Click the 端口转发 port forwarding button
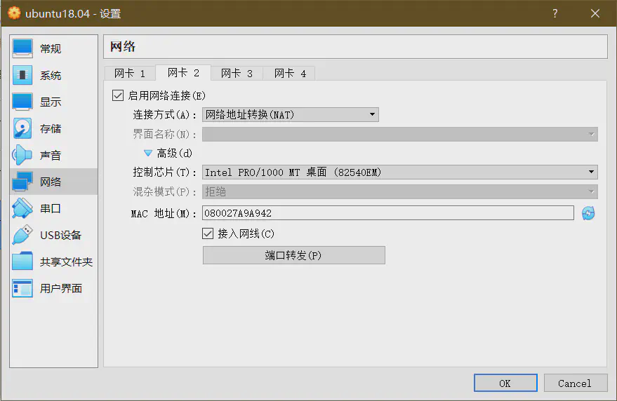 293,255
